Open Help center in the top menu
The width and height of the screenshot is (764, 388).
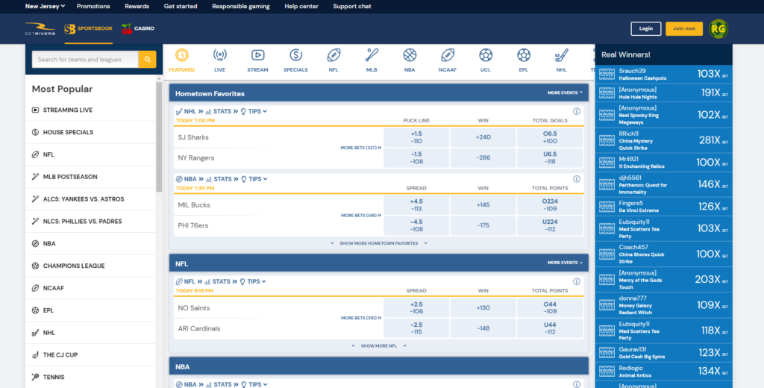coord(301,6)
